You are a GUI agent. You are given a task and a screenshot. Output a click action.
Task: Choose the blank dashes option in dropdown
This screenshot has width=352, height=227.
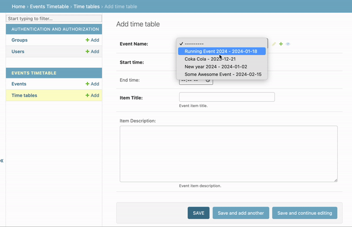[222, 44]
